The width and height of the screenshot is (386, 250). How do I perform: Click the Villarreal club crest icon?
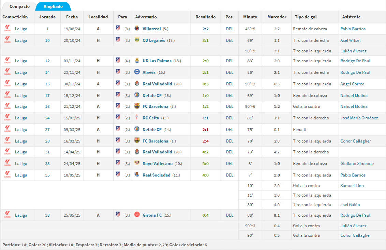click(x=137, y=29)
